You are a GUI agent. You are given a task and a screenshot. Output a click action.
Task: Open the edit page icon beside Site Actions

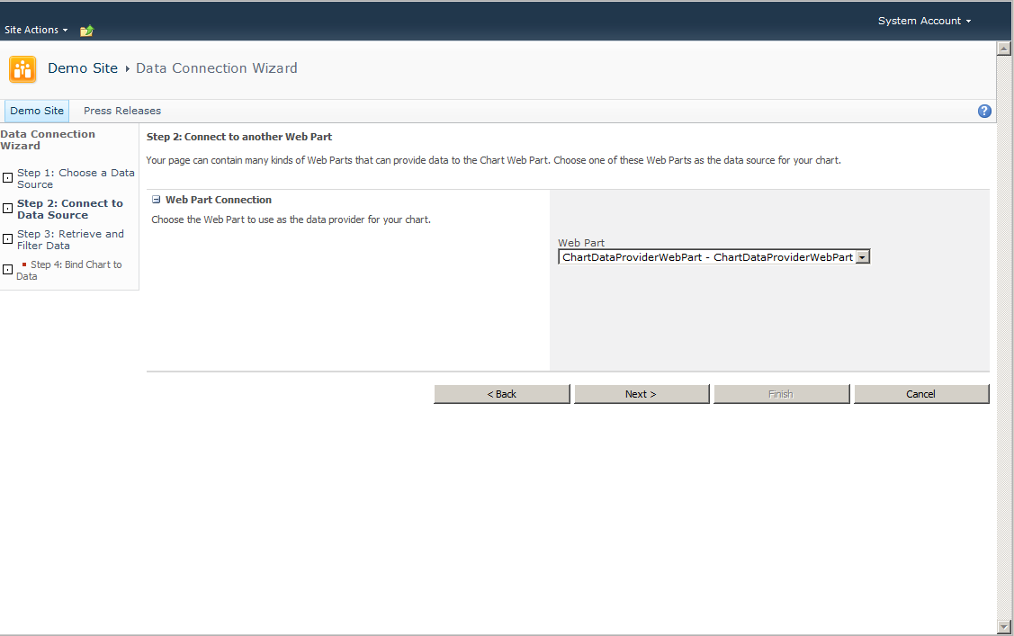coord(86,30)
